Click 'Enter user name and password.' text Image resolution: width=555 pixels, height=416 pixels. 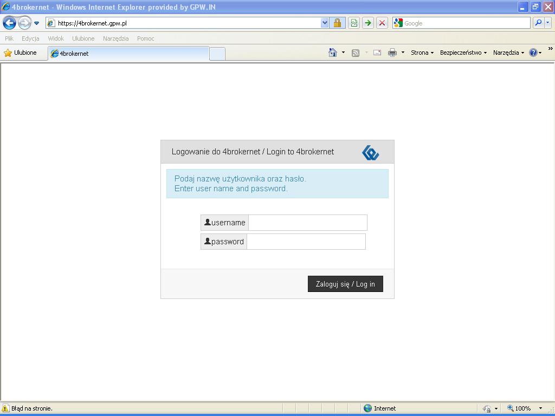(x=231, y=188)
